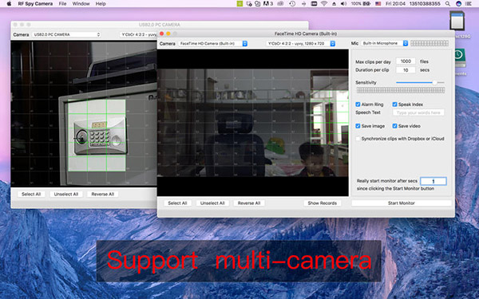Toggle the Save image checkbox
479x299 pixels.
[x=358, y=126]
